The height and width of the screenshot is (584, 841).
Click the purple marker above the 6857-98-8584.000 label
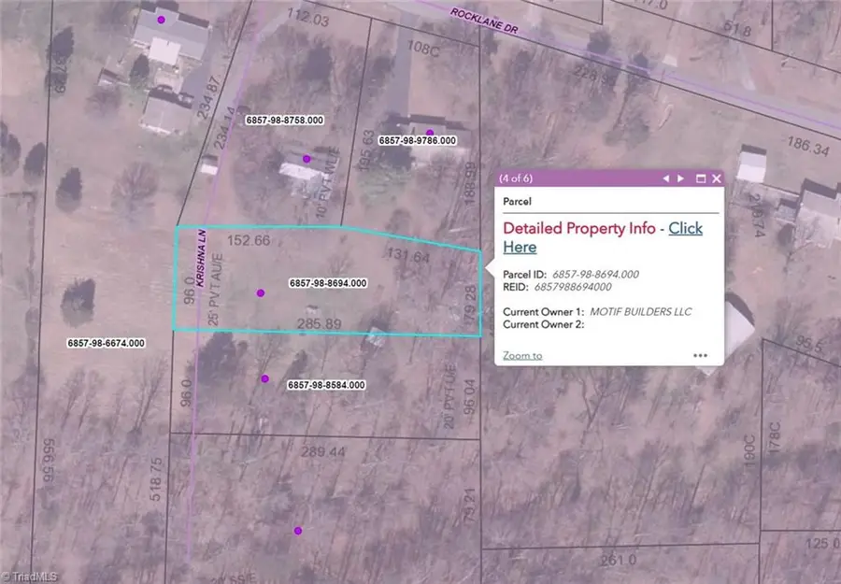point(265,378)
